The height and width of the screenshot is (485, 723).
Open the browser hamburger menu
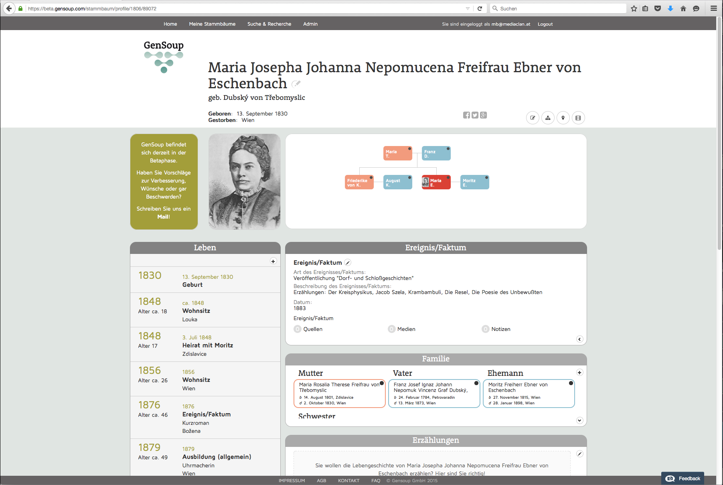tap(714, 8)
